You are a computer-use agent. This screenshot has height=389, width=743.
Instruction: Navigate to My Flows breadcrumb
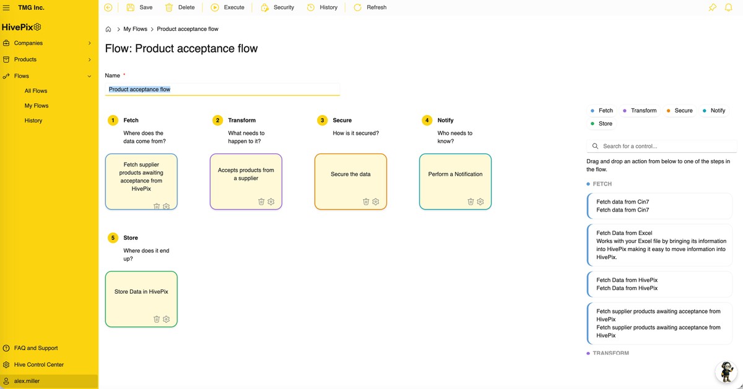(136, 29)
